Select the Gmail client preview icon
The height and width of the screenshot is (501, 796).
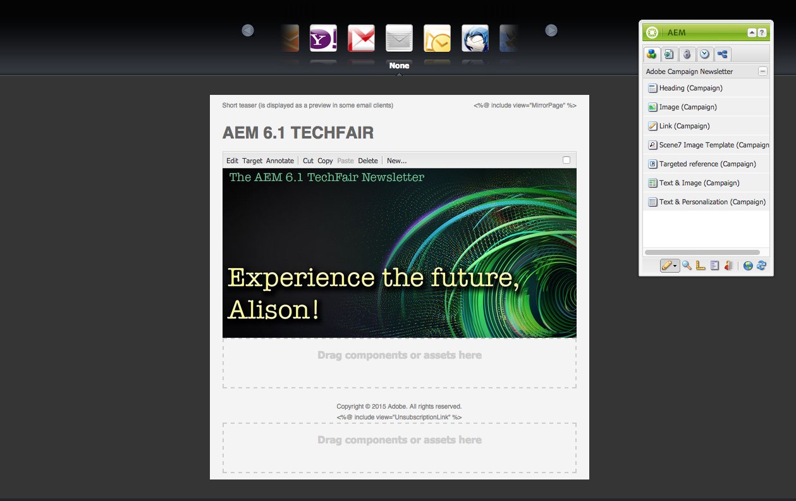tap(361, 38)
